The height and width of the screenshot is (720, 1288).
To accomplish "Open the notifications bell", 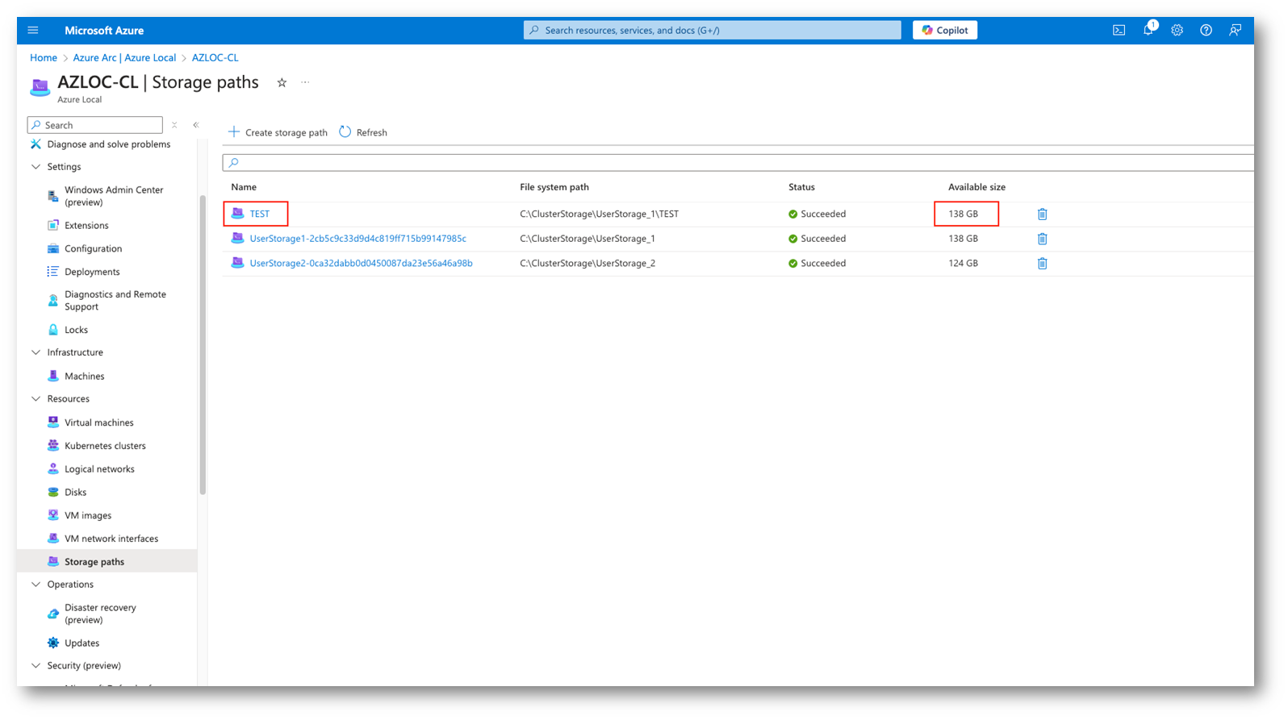I will pos(1148,31).
